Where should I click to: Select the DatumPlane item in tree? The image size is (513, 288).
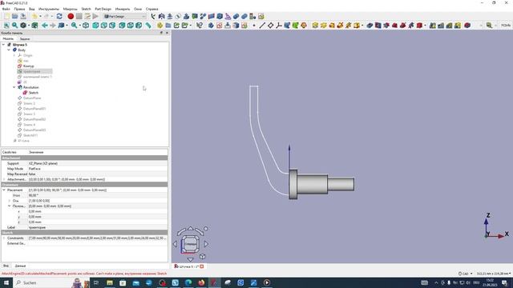(x=32, y=98)
